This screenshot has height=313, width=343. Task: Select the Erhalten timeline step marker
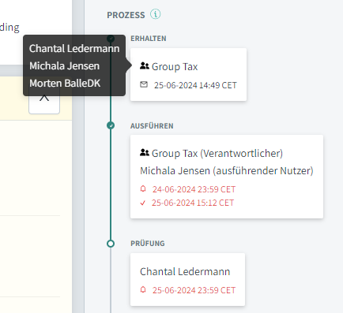pyautogui.click(x=111, y=39)
